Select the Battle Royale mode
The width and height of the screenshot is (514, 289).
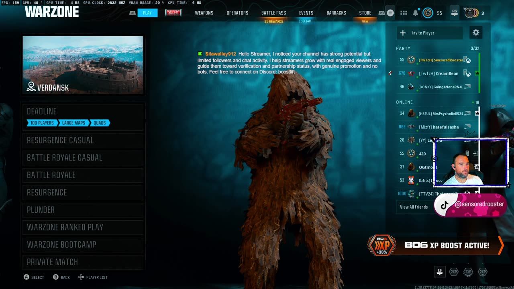click(83, 175)
